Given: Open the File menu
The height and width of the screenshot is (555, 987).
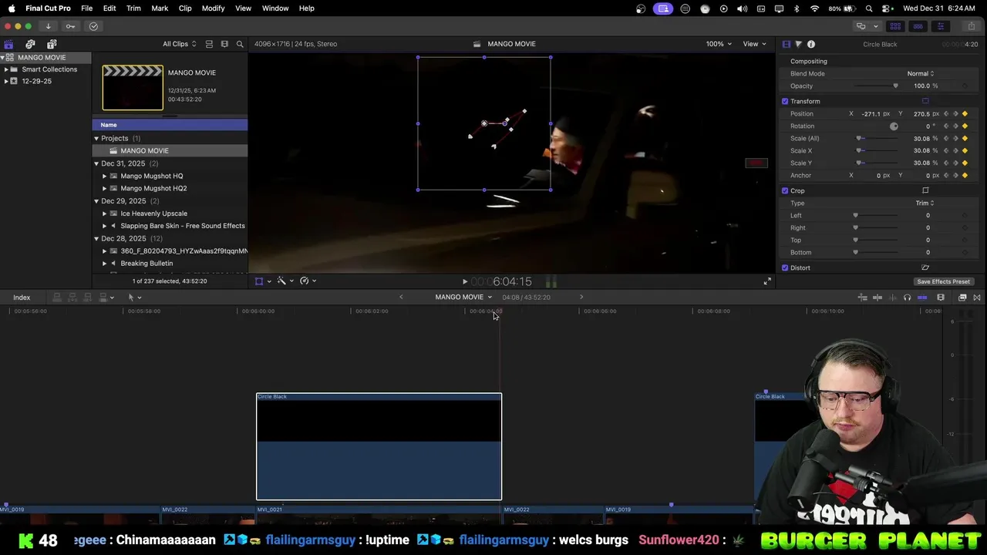Looking at the screenshot, I should pos(87,8).
